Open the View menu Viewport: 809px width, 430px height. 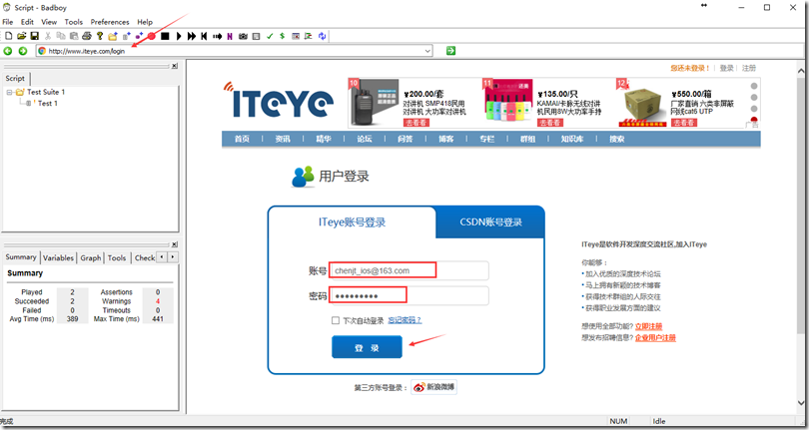pos(49,22)
